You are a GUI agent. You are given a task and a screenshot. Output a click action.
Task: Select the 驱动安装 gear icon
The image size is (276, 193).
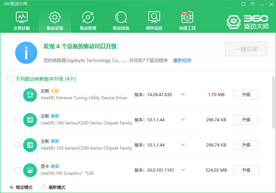click(55, 17)
